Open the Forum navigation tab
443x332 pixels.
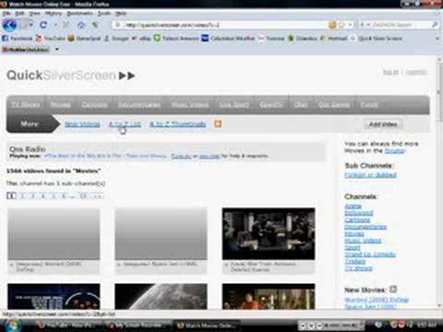tap(369, 105)
